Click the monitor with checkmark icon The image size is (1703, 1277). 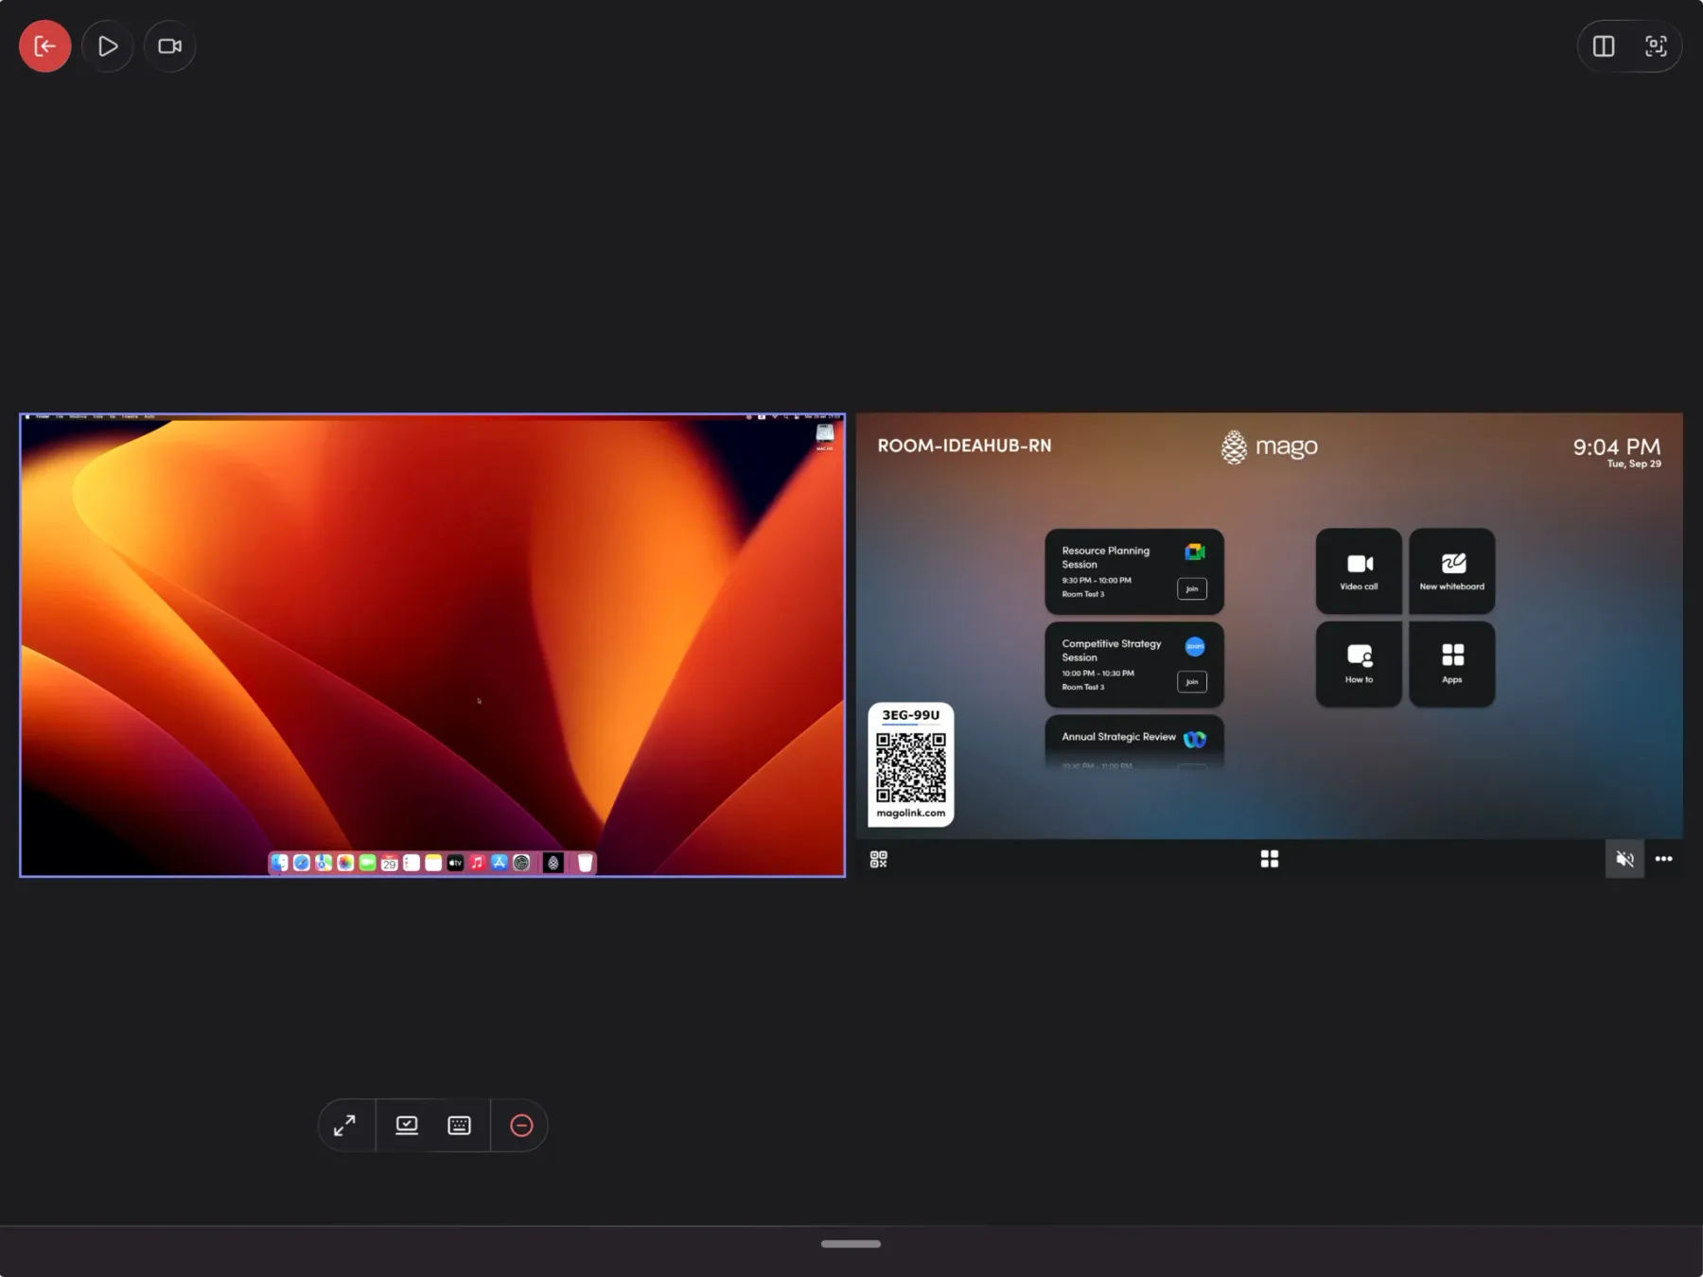click(407, 1125)
